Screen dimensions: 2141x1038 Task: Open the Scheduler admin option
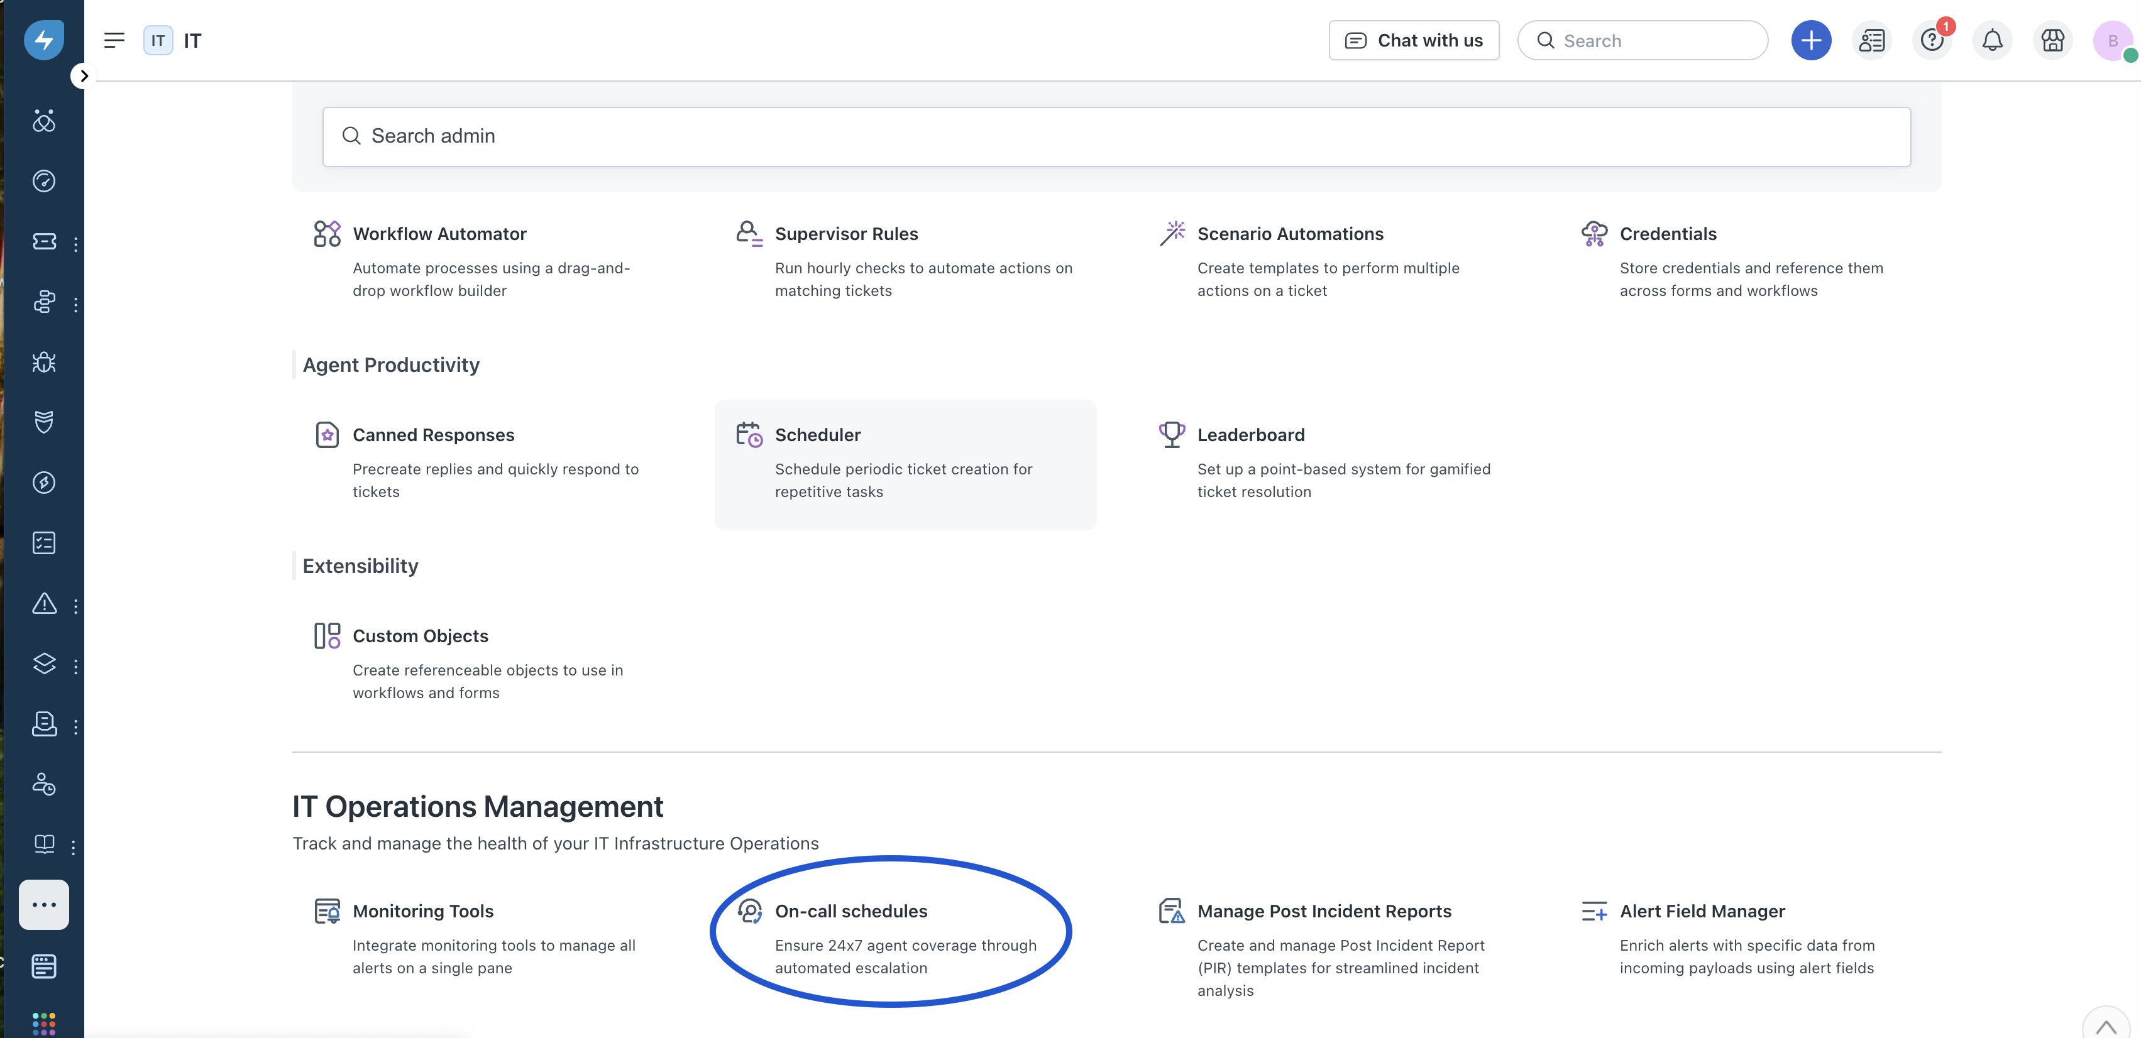(x=818, y=435)
